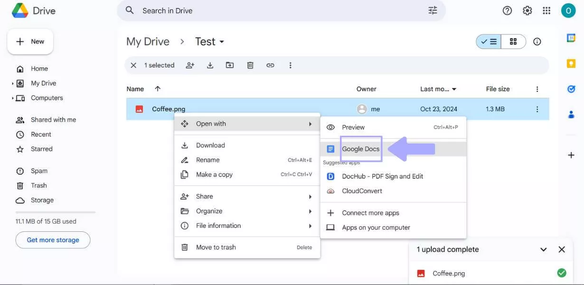The height and width of the screenshot is (285, 584).
Task: Deselect the file with the X toggle
Action: 133,65
